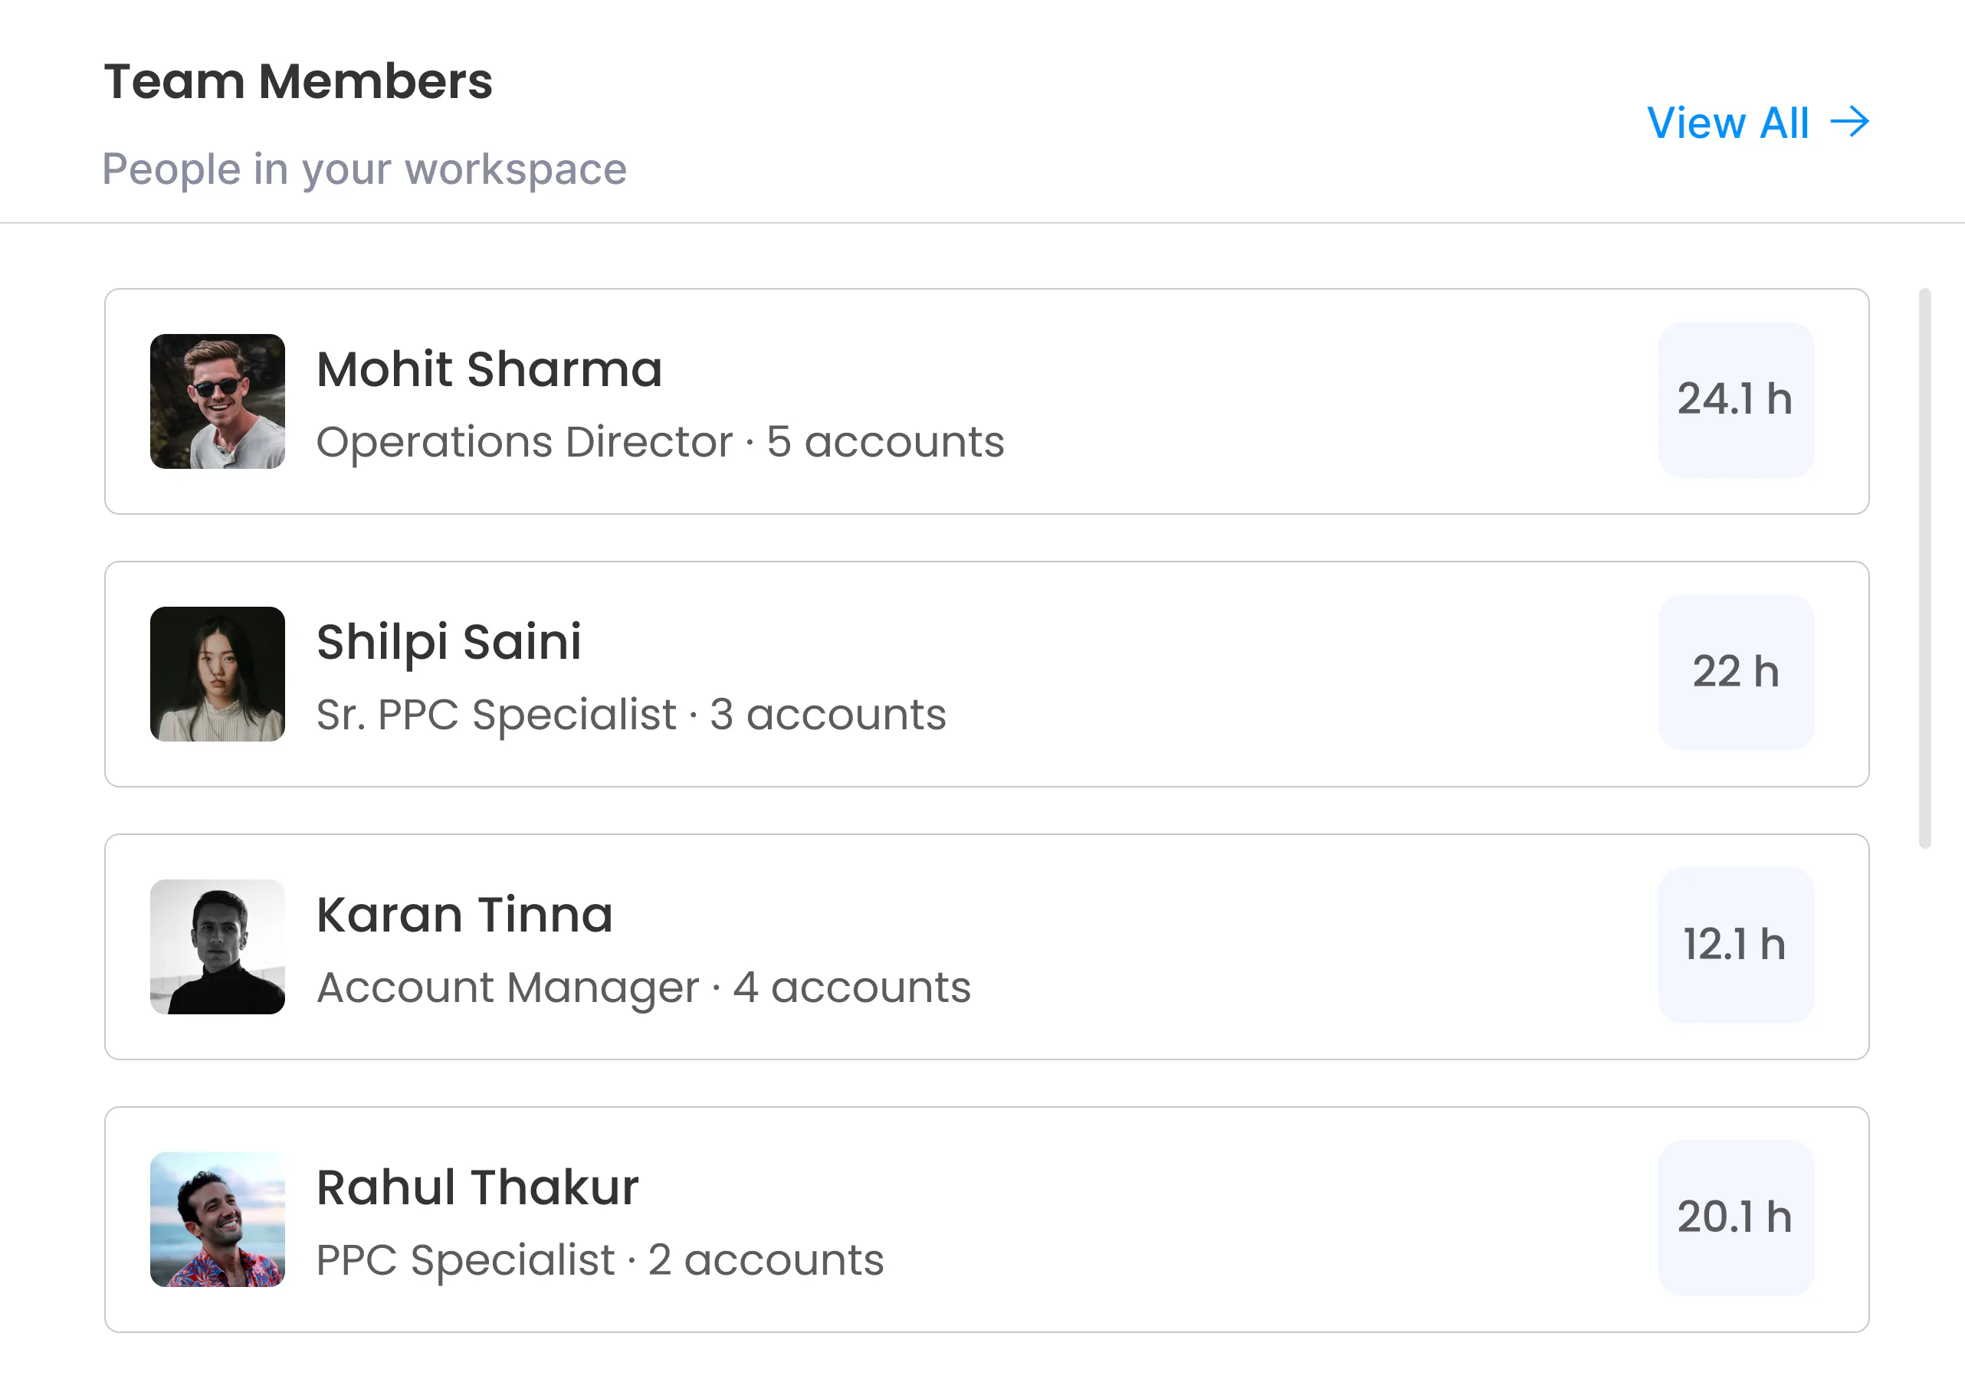The height and width of the screenshot is (1382, 1965).
Task: Select the Karan Tinna name
Action: (464, 915)
